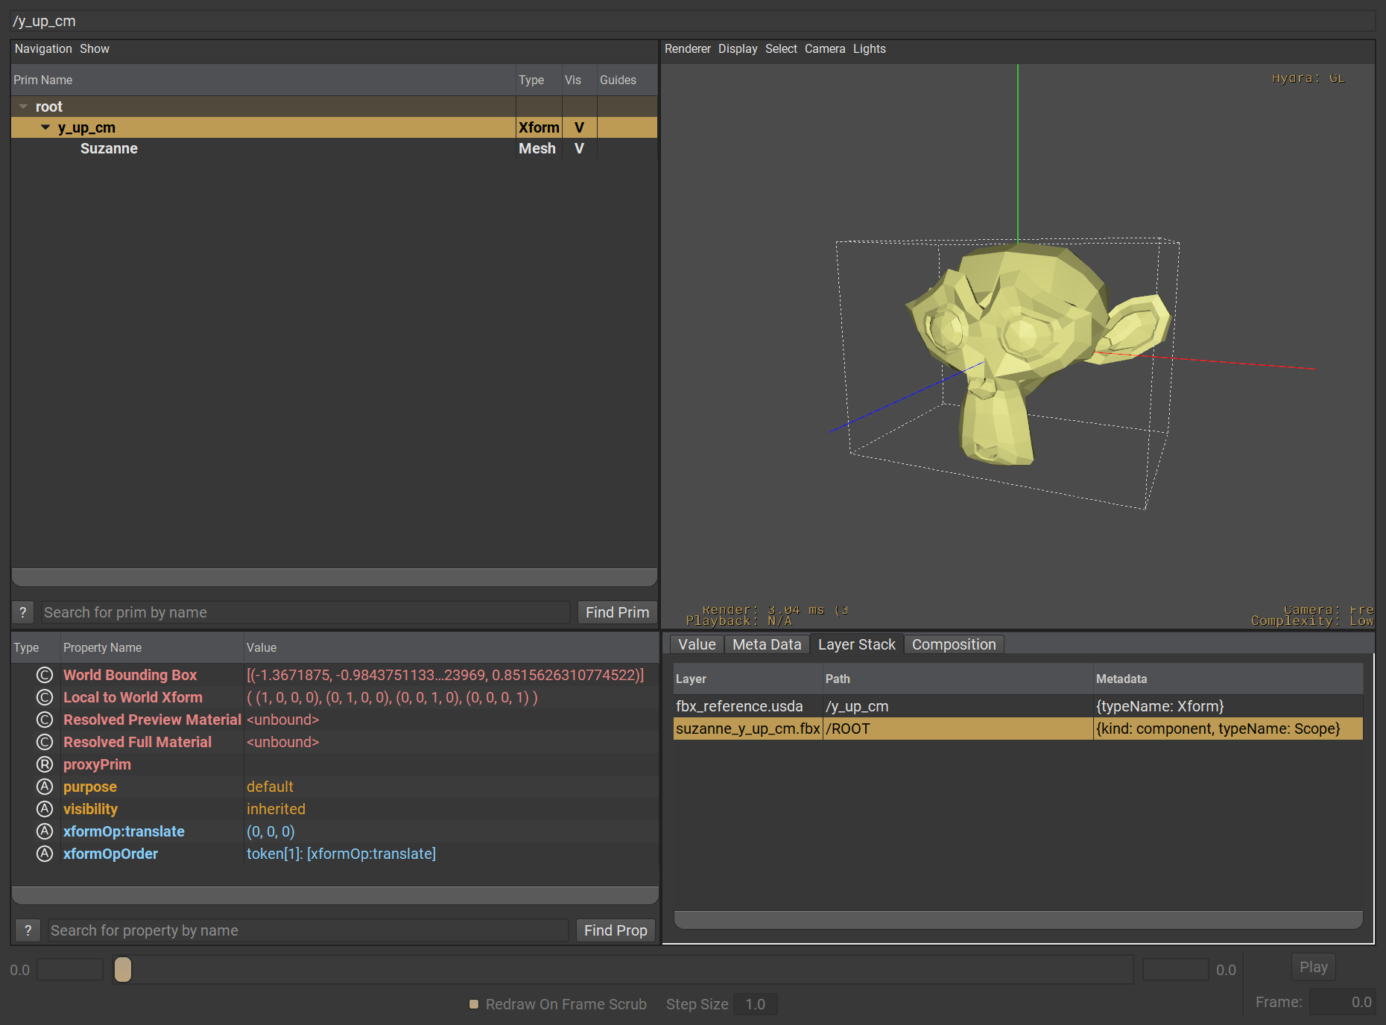Open the Renderer menu
This screenshot has height=1025, width=1386.
coord(687,48)
